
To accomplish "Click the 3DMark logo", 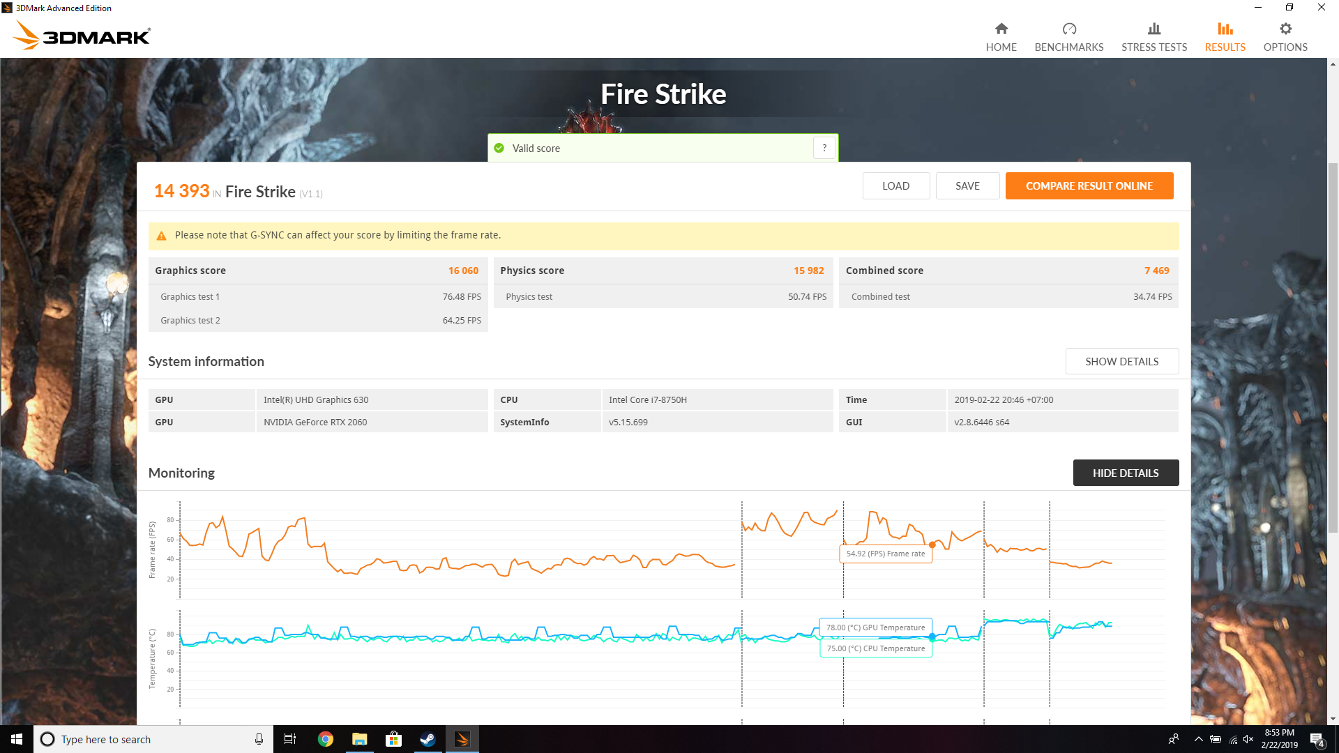I will (x=82, y=36).
